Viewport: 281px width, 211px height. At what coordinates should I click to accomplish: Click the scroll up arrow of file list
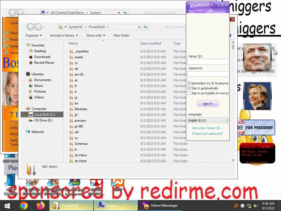pos(233,42)
